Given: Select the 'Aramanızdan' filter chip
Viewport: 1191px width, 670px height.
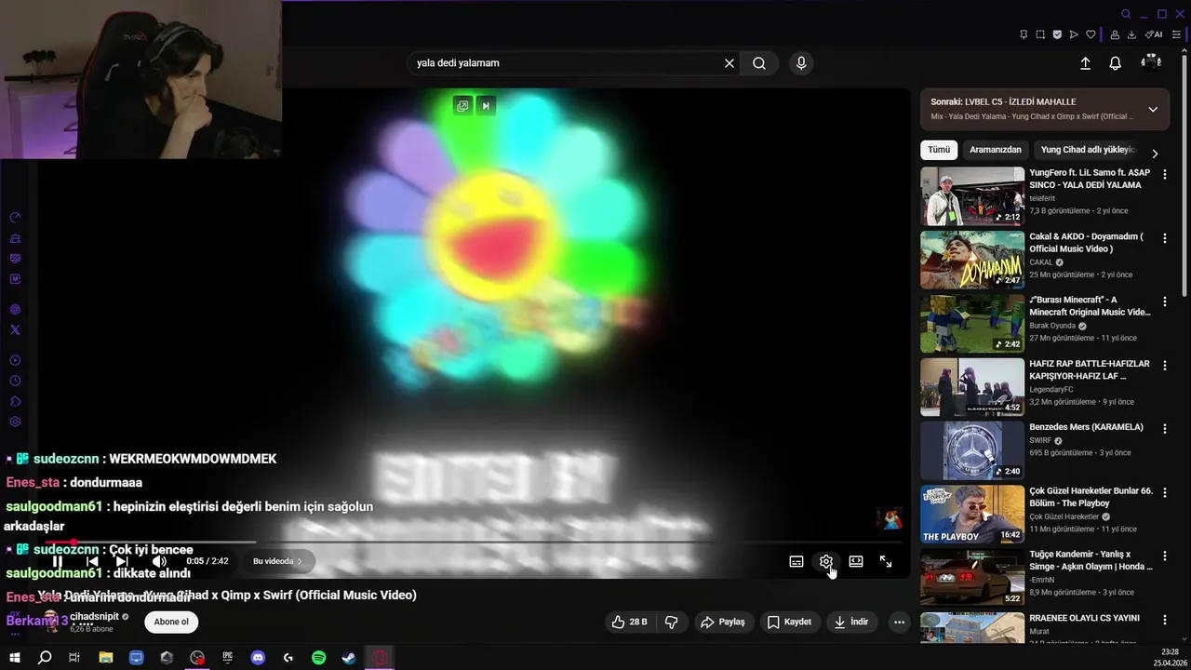Looking at the screenshot, I should (x=996, y=150).
